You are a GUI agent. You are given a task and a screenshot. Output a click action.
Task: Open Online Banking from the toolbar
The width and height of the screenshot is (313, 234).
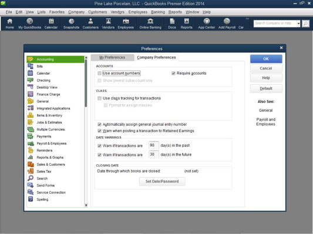click(150, 23)
